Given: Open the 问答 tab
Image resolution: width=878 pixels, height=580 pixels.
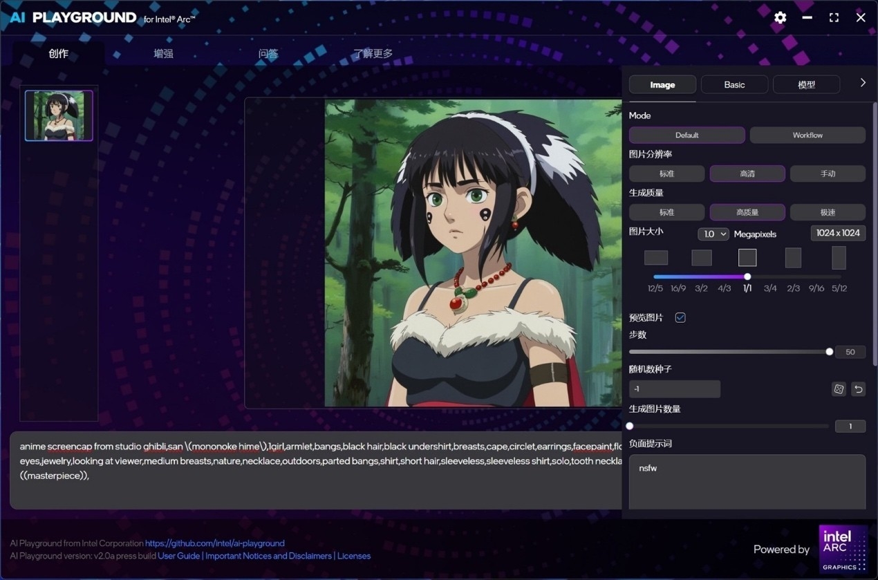Looking at the screenshot, I should click(268, 53).
